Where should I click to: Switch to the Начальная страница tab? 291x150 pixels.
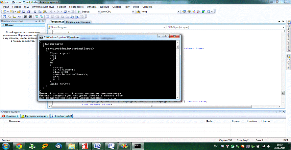pyautogui.click(x=78, y=22)
